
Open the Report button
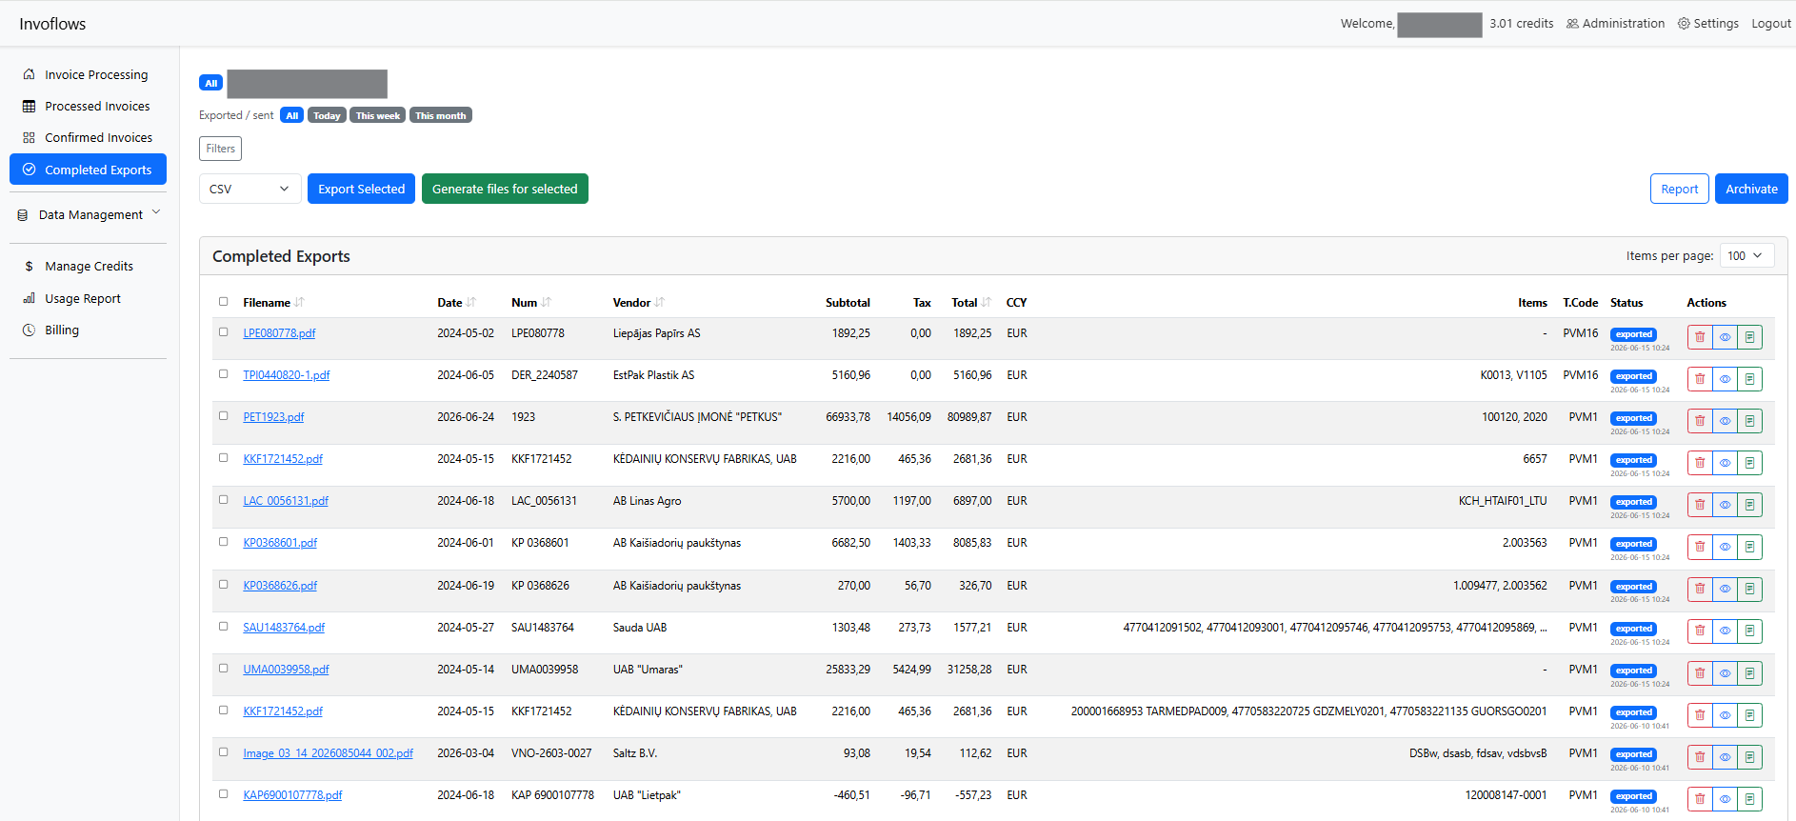(x=1680, y=189)
